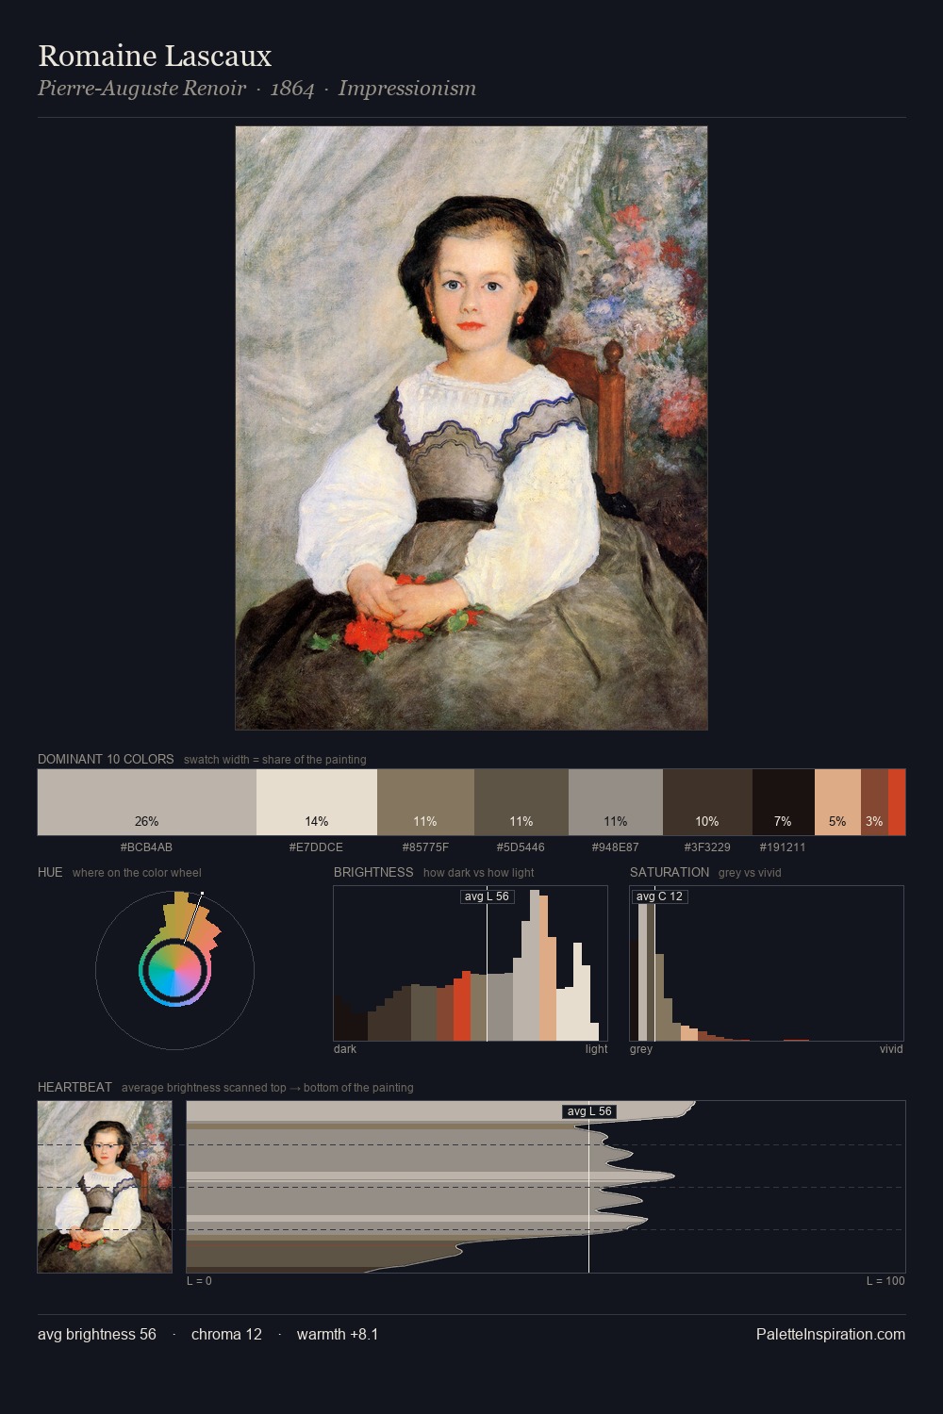Click 'warmth +8.1' in the footer

(x=338, y=1334)
